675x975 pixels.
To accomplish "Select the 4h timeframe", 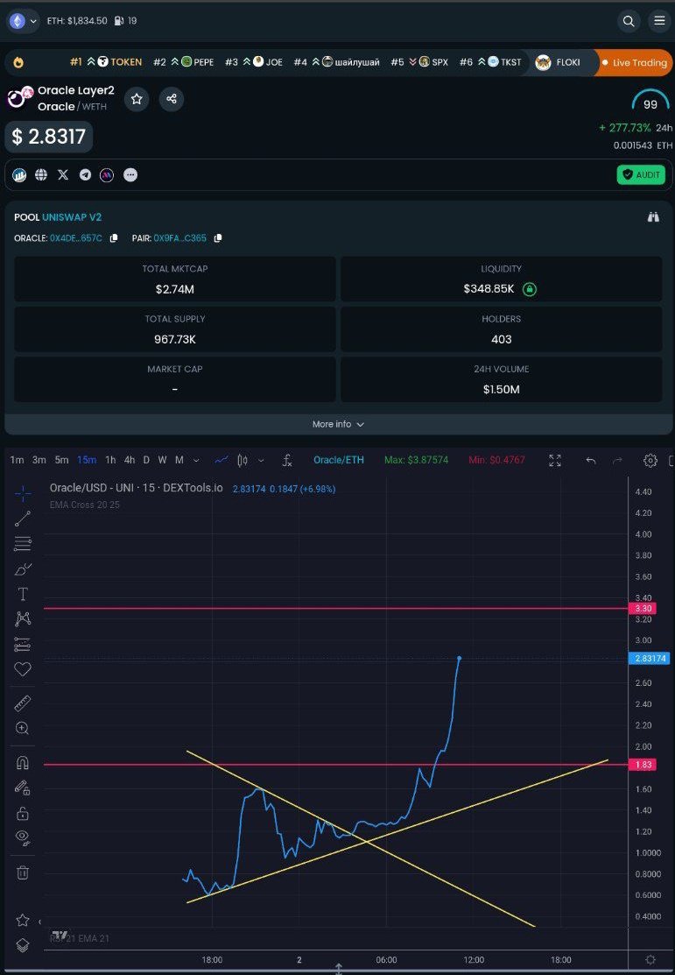I will click(x=130, y=460).
